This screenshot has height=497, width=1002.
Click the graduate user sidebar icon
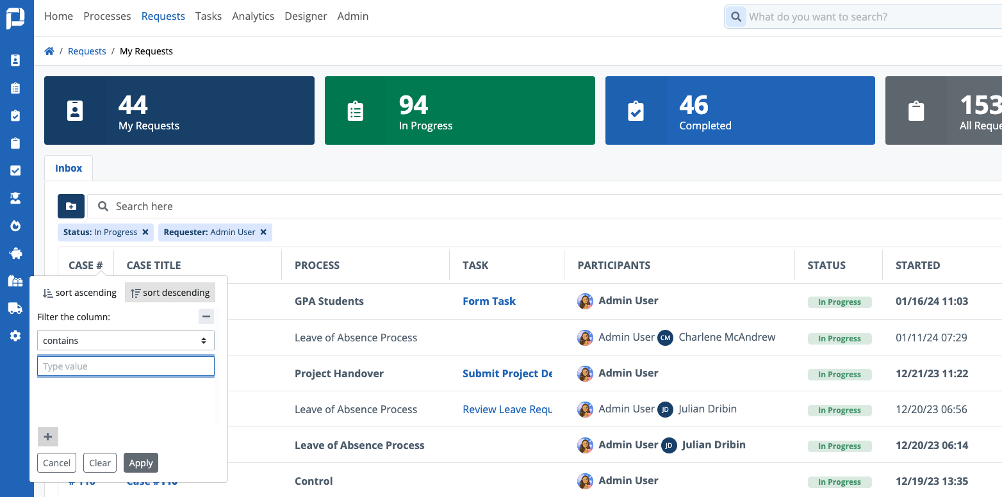click(15, 198)
